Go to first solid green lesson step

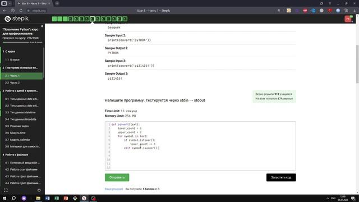[54, 19]
